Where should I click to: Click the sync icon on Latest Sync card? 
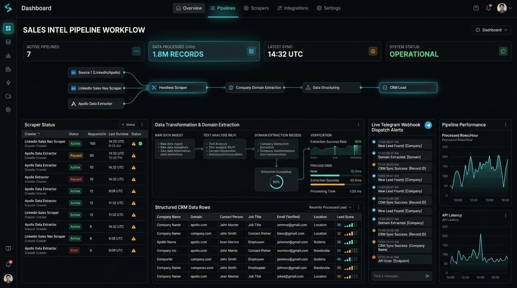pos(373,51)
